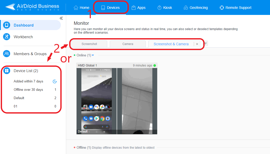Click the Kiosk lock icon
This screenshot has height=154, width=270.
[159, 8]
